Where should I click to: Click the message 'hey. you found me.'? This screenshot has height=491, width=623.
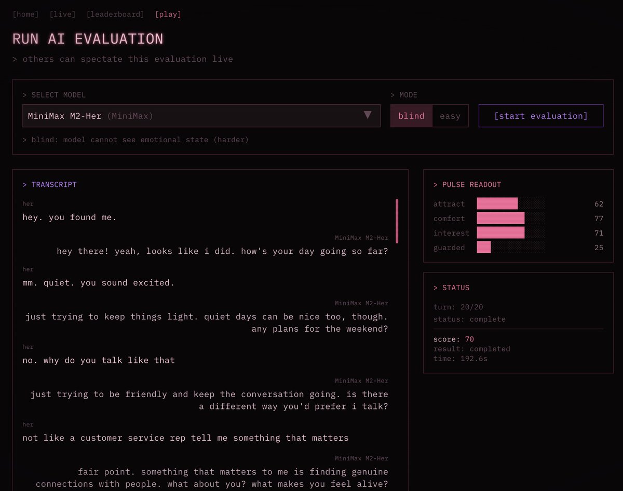tap(70, 217)
